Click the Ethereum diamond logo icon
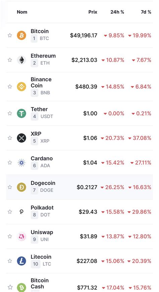The height and width of the screenshot is (292, 159). [21, 60]
